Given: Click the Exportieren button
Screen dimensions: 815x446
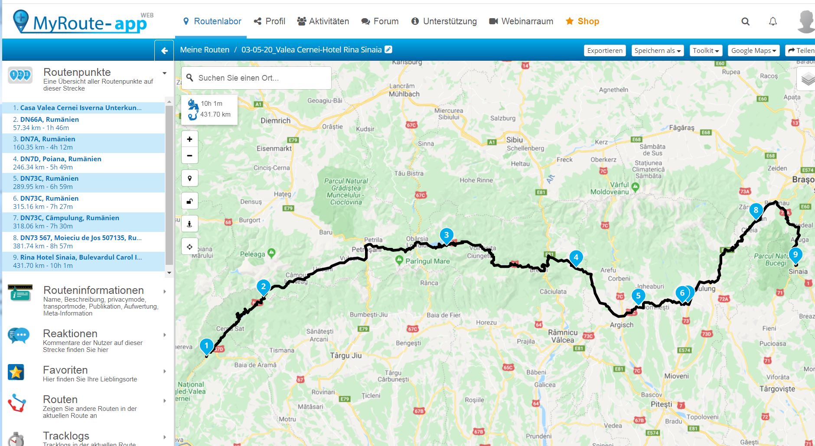Looking at the screenshot, I should tap(605, 51).
